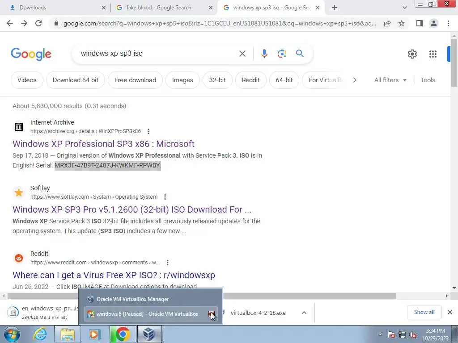Open the search Tools button
Viewport: 458px width, 343px height.
click(x=428, y=80)
